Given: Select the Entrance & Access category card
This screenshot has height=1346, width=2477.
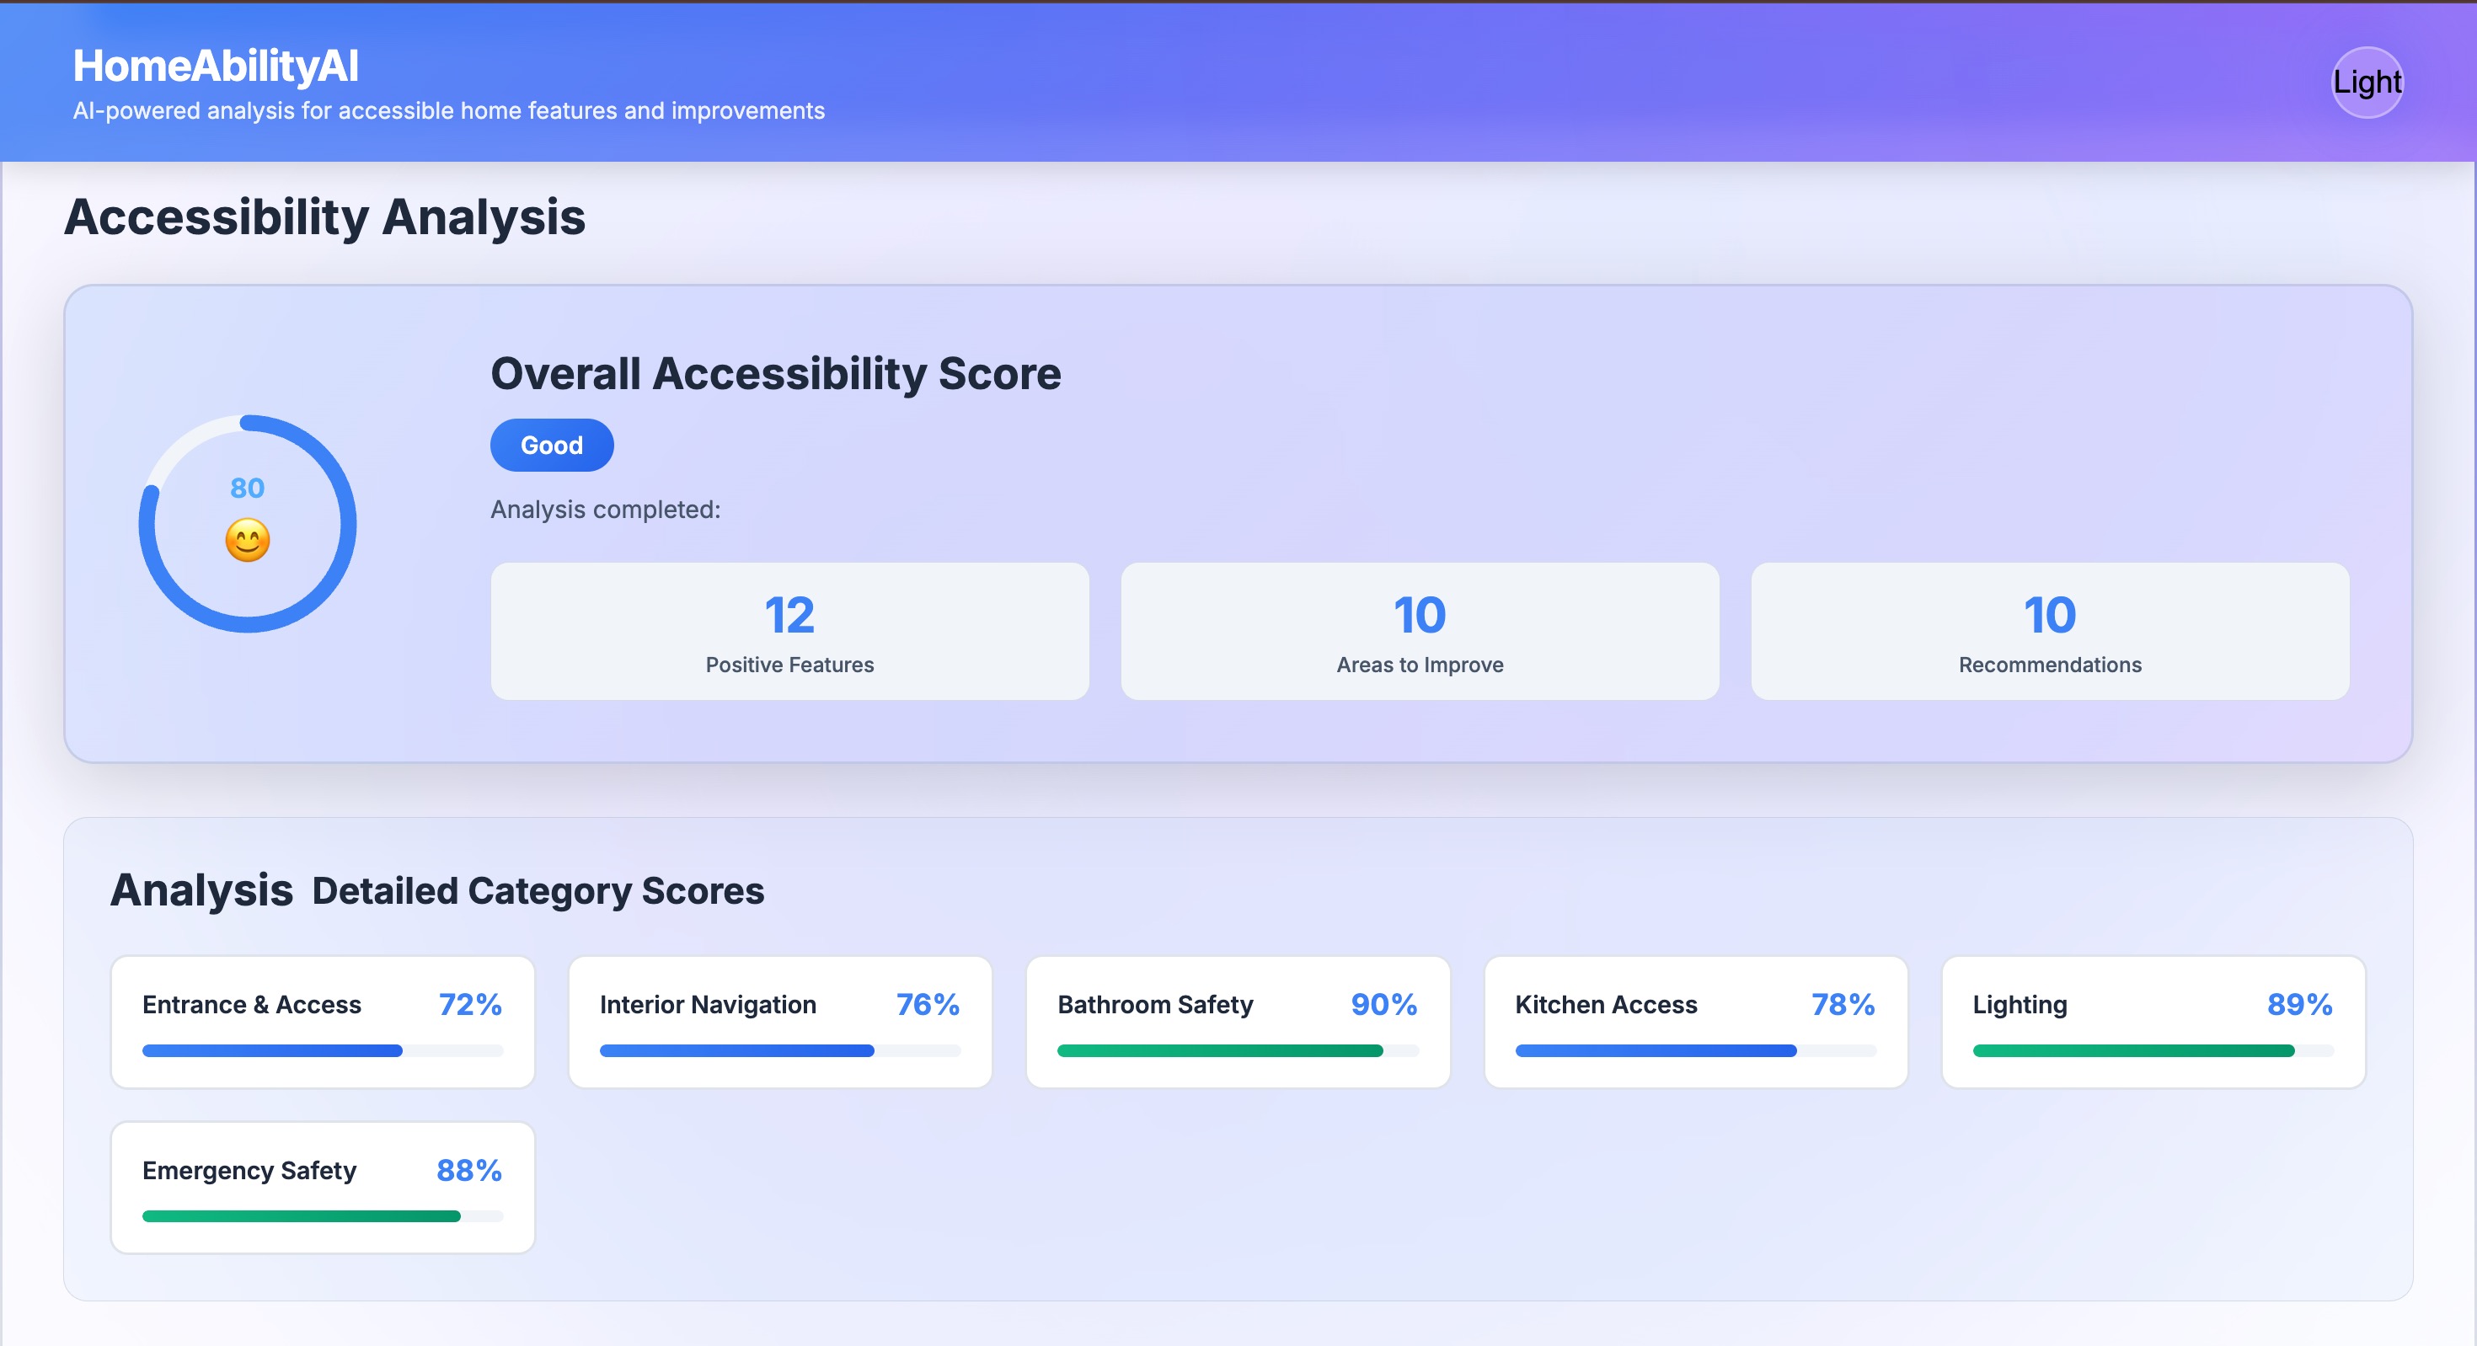Looking at the screenshot, I should (x=322, y=1021).
